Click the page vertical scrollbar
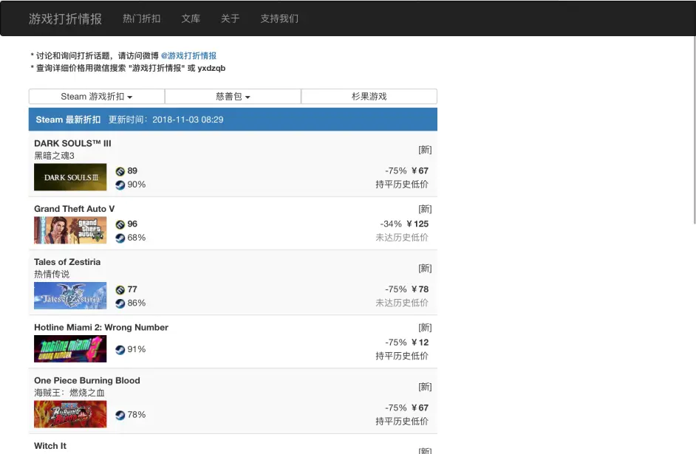696x454 pixels. [694, 131]
